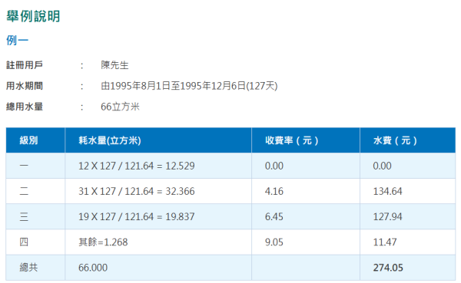Select the label 用水期間
Viewport: 461px width, 283px height.
pyautogui.click(x=25, y=86)
